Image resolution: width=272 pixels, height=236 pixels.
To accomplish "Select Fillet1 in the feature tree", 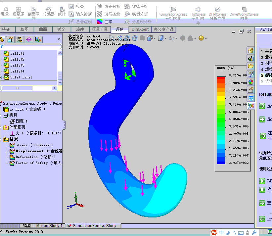I will (x=14, y=53).
